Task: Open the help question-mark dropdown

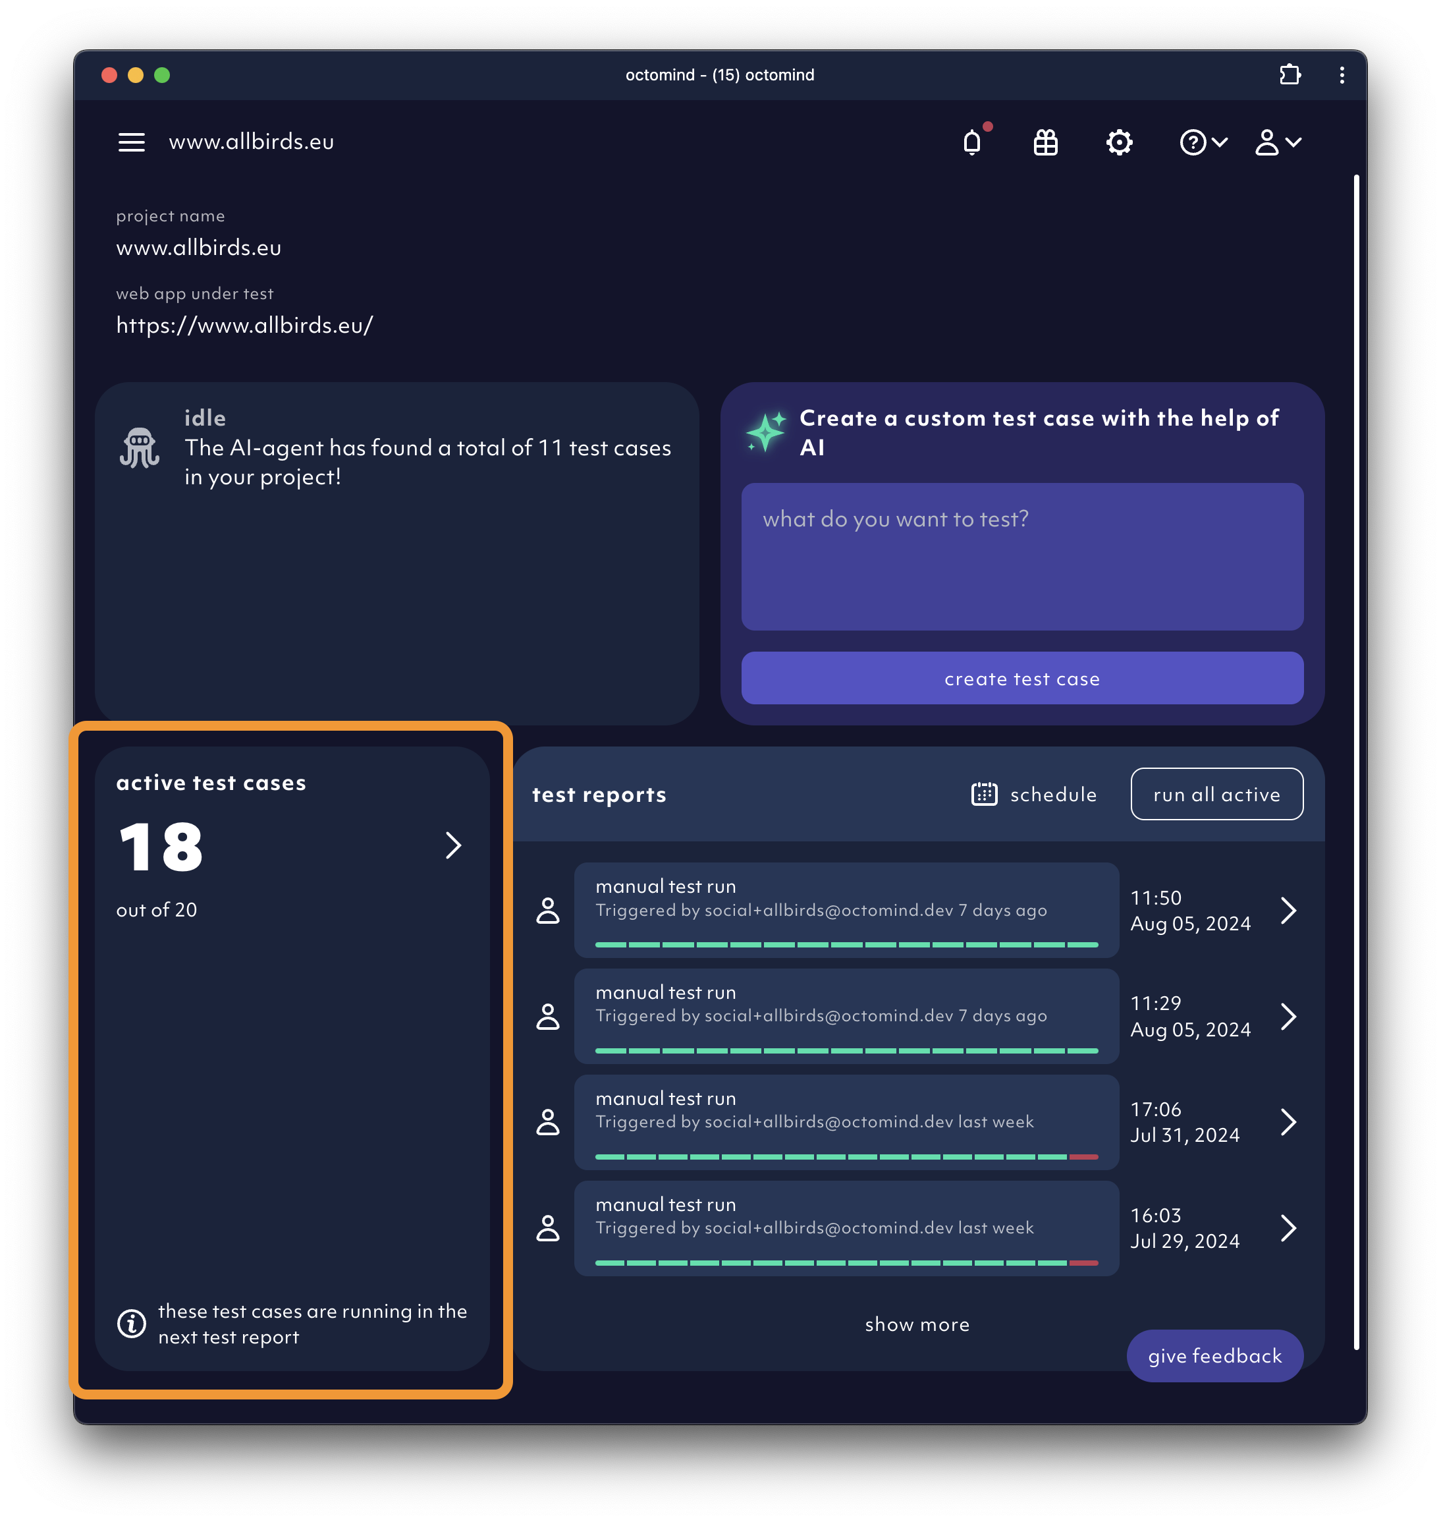Action: (x=1204, y=142)
